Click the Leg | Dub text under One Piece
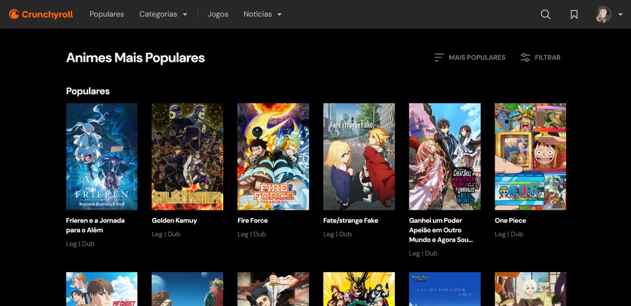This screenshot has width=631, height=306. 509,234
